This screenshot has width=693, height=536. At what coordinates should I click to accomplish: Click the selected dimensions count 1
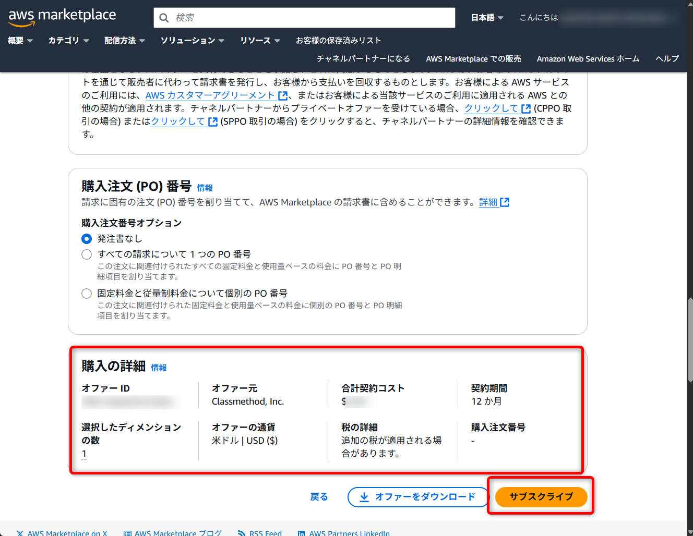84,454
